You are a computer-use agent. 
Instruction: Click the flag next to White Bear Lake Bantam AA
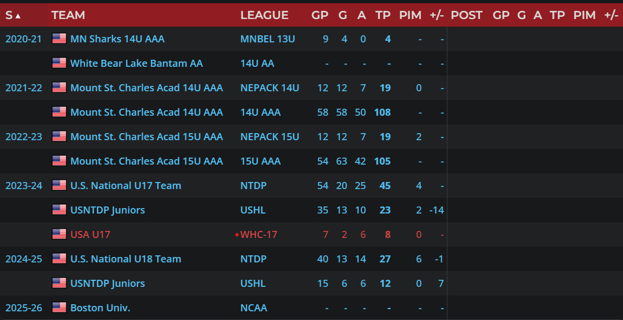tap(59, 63)
